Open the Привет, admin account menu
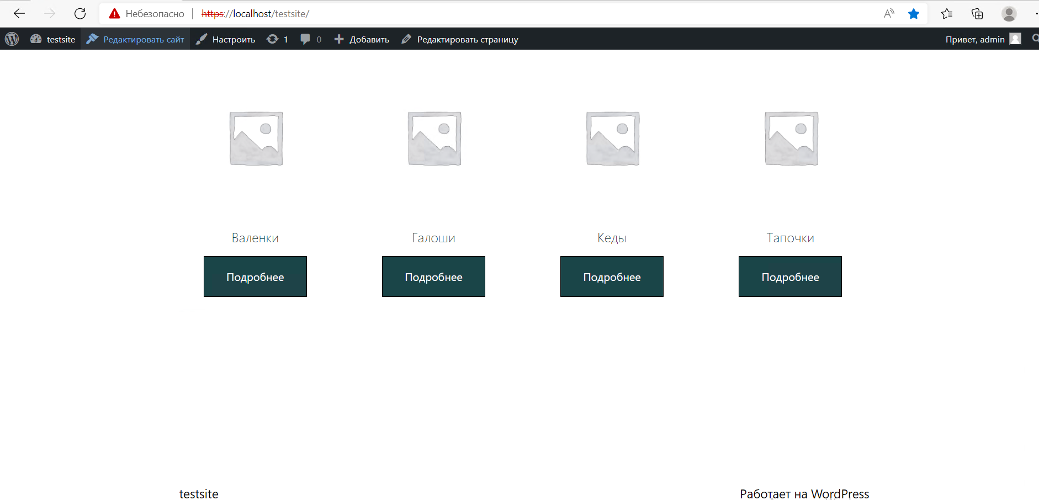Screen dimensions: 1039x500 pos(983,39)
